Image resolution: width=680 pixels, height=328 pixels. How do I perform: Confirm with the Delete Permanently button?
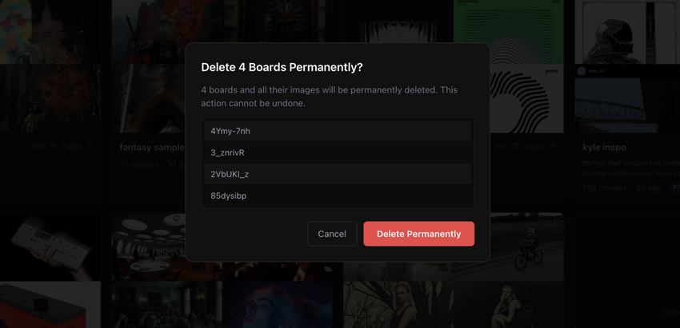418,234
